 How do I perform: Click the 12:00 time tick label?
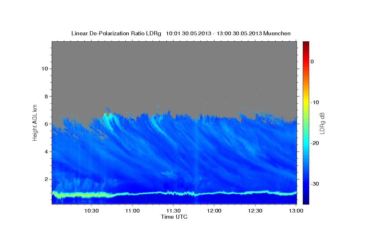point(214,211)
